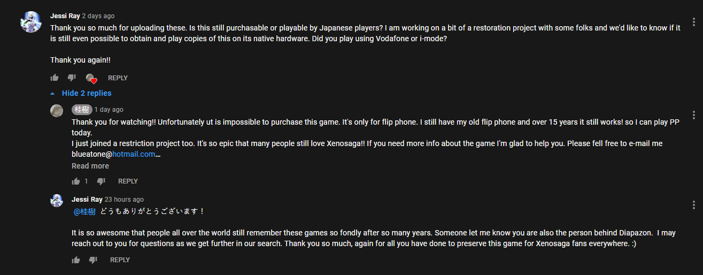Open options menu for Jessi Ray's reply

(693, 205)
